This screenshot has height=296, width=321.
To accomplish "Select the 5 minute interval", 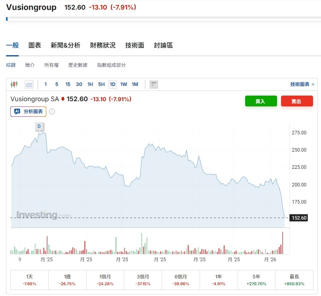I will click(x=57, y=84).
